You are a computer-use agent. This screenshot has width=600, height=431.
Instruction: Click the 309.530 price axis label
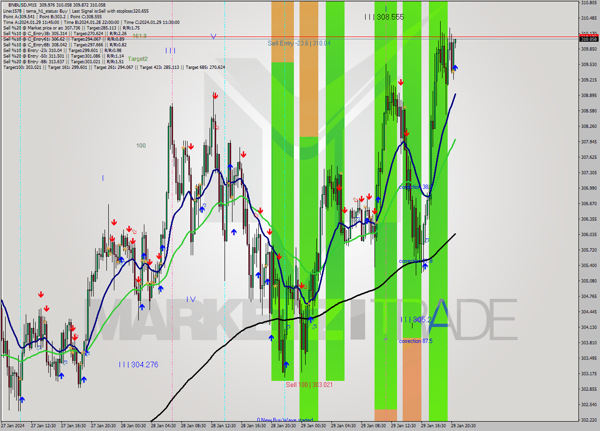589,65
